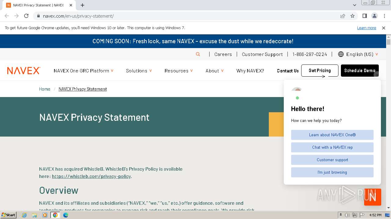Reload the page with refresh icon
Screen dimensions: 391x219
[26, 16]
